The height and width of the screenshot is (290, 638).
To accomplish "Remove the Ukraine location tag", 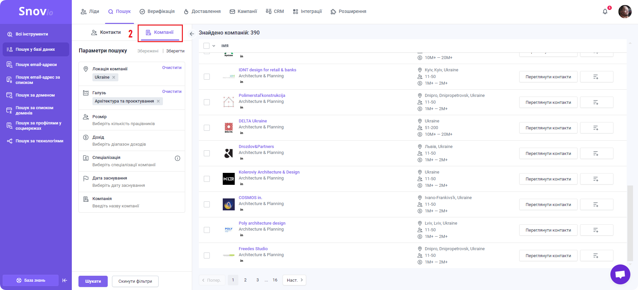I will pos(114,77).
